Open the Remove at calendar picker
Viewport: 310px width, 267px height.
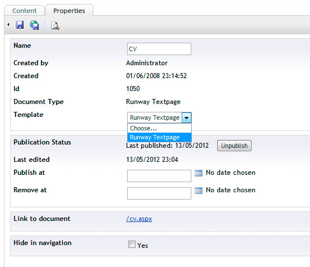199,191
